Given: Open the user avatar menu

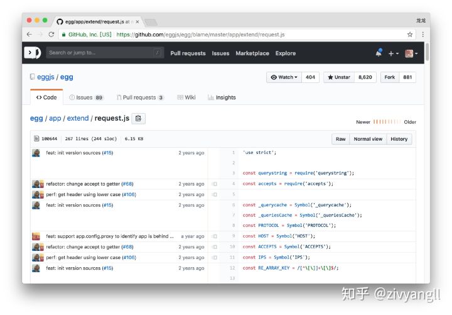Looking at the screenshot, I should 411,53.
